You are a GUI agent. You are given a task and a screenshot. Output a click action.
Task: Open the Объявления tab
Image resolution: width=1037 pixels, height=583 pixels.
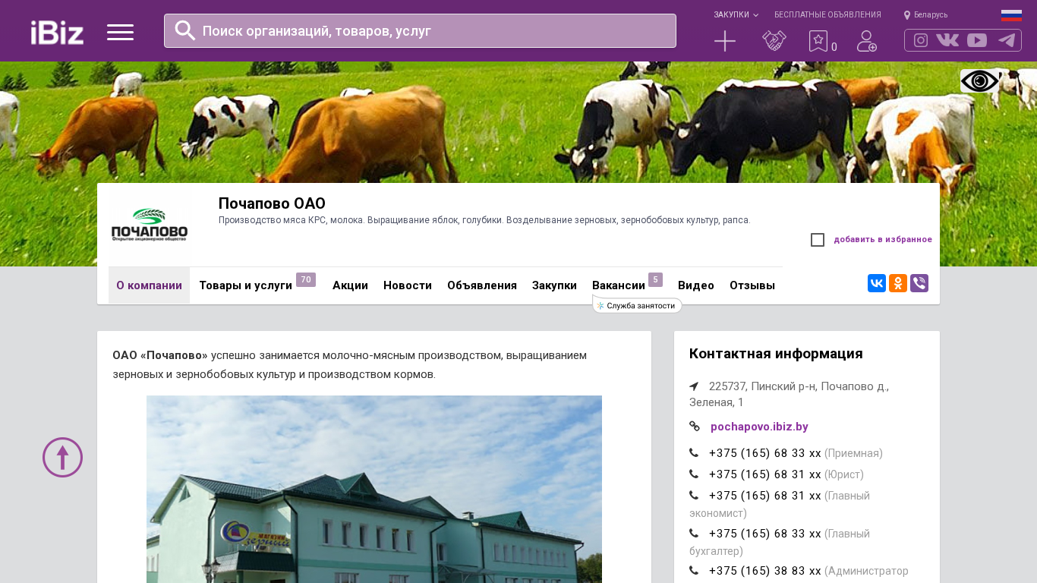[482, 285]
